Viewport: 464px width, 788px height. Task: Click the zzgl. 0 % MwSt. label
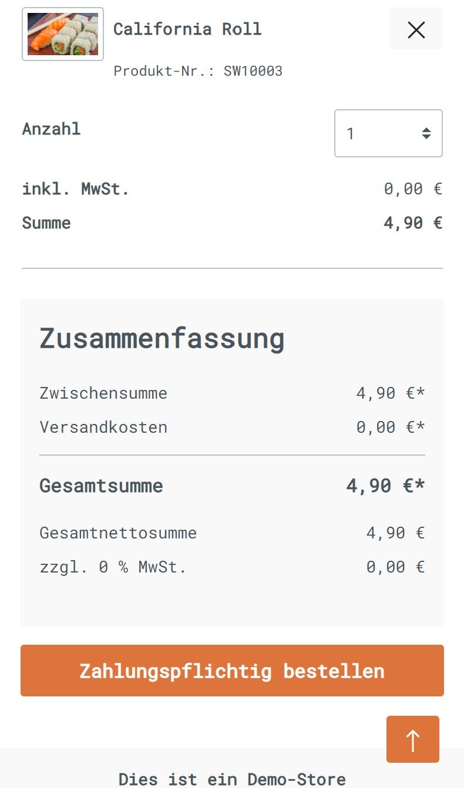(x=113, y=567)
